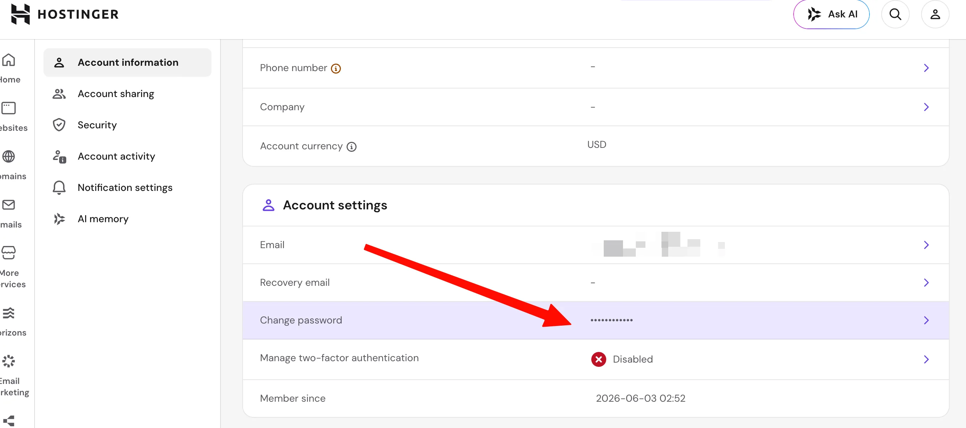This screenshot has width=966, height=428.
Task: Click the Account settings heading
Action: click(x=335, y=205)
